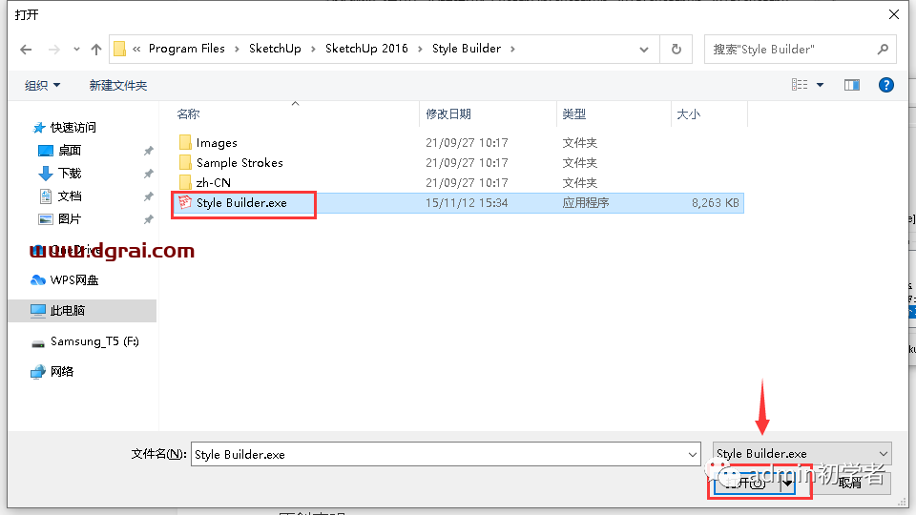Image resolution: width=916 pixels, height=515 pixels.
Task: Open the 组织 menu
Action: [42, 85]
